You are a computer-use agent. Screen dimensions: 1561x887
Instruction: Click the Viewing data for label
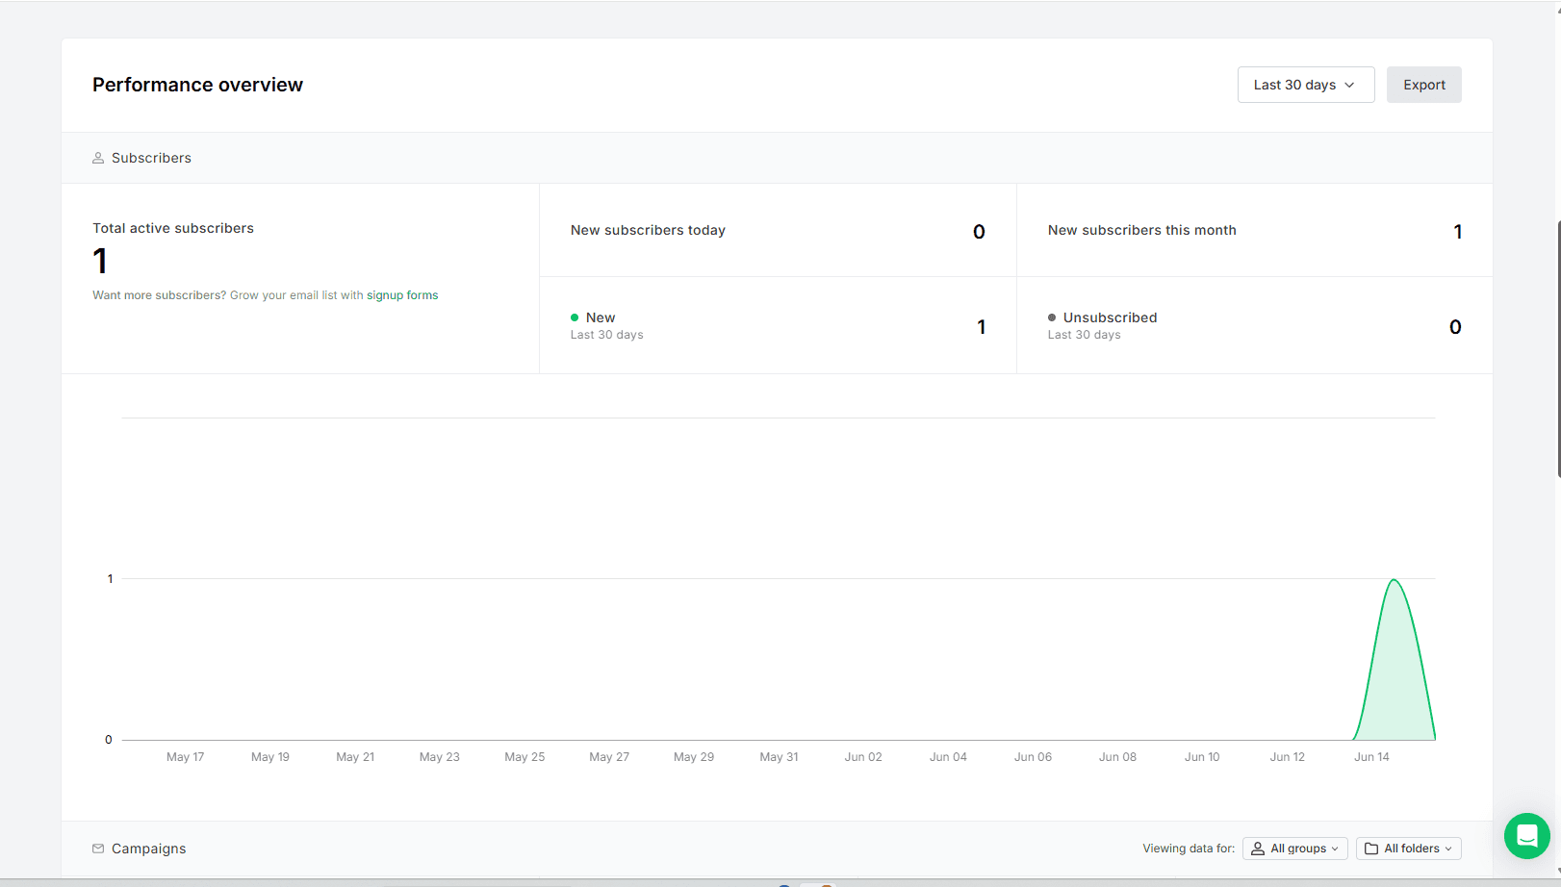click(x=1189, y=849)
